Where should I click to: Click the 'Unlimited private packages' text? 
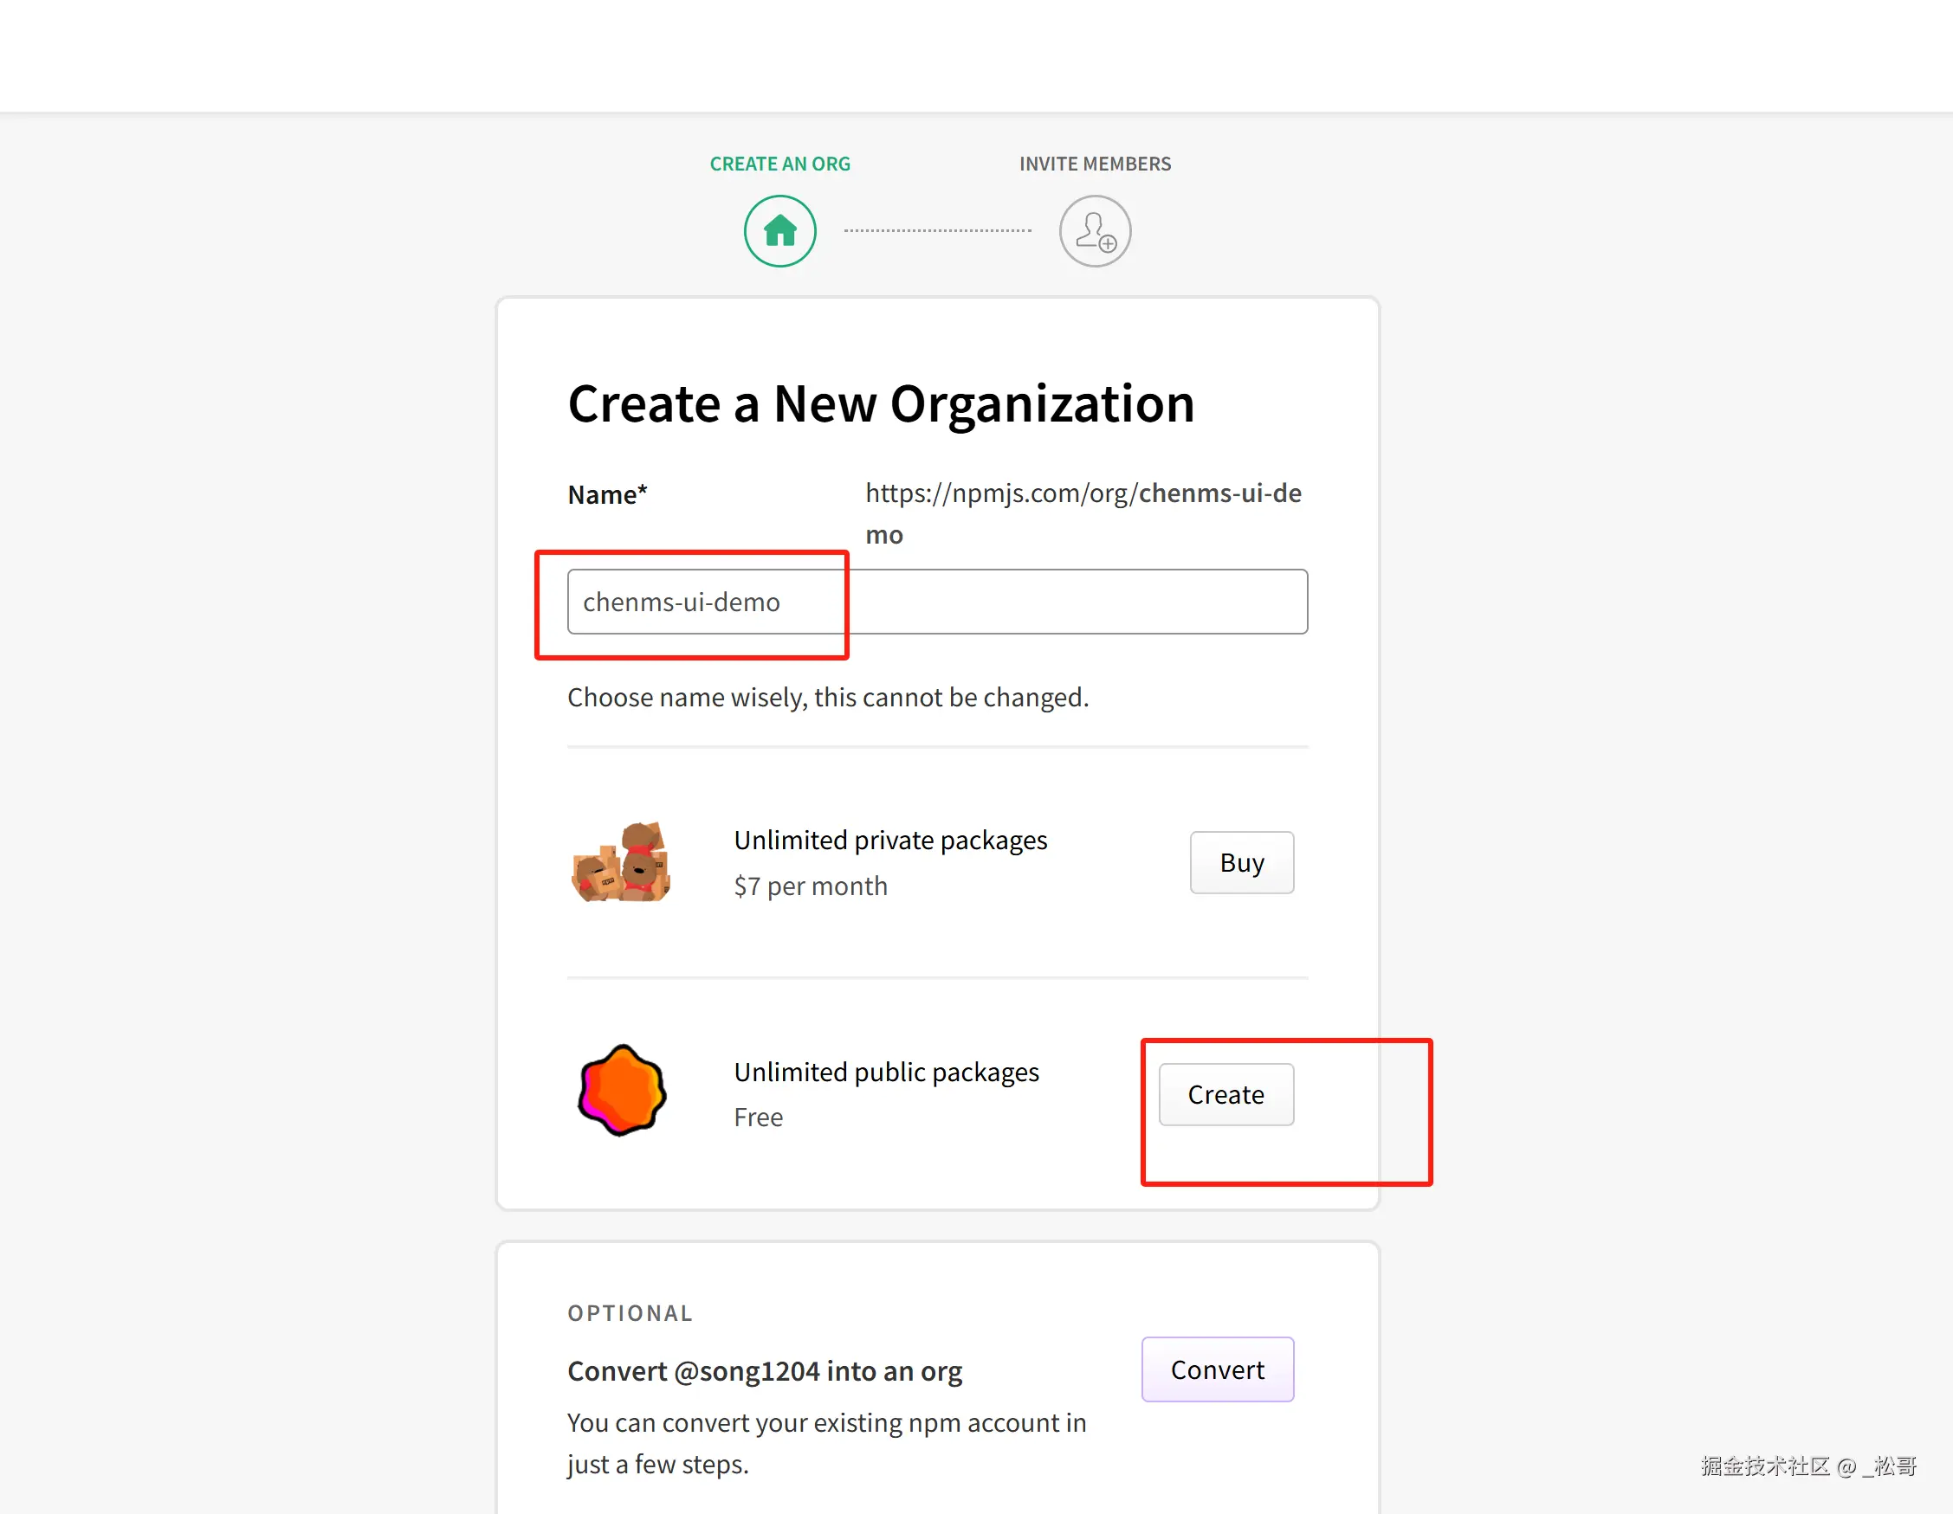click(889, 841)
